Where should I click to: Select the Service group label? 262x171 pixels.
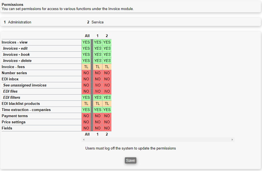coord(97,22)
